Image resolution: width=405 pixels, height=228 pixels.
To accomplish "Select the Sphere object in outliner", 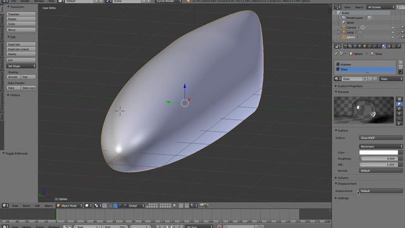I will (350, 37).
